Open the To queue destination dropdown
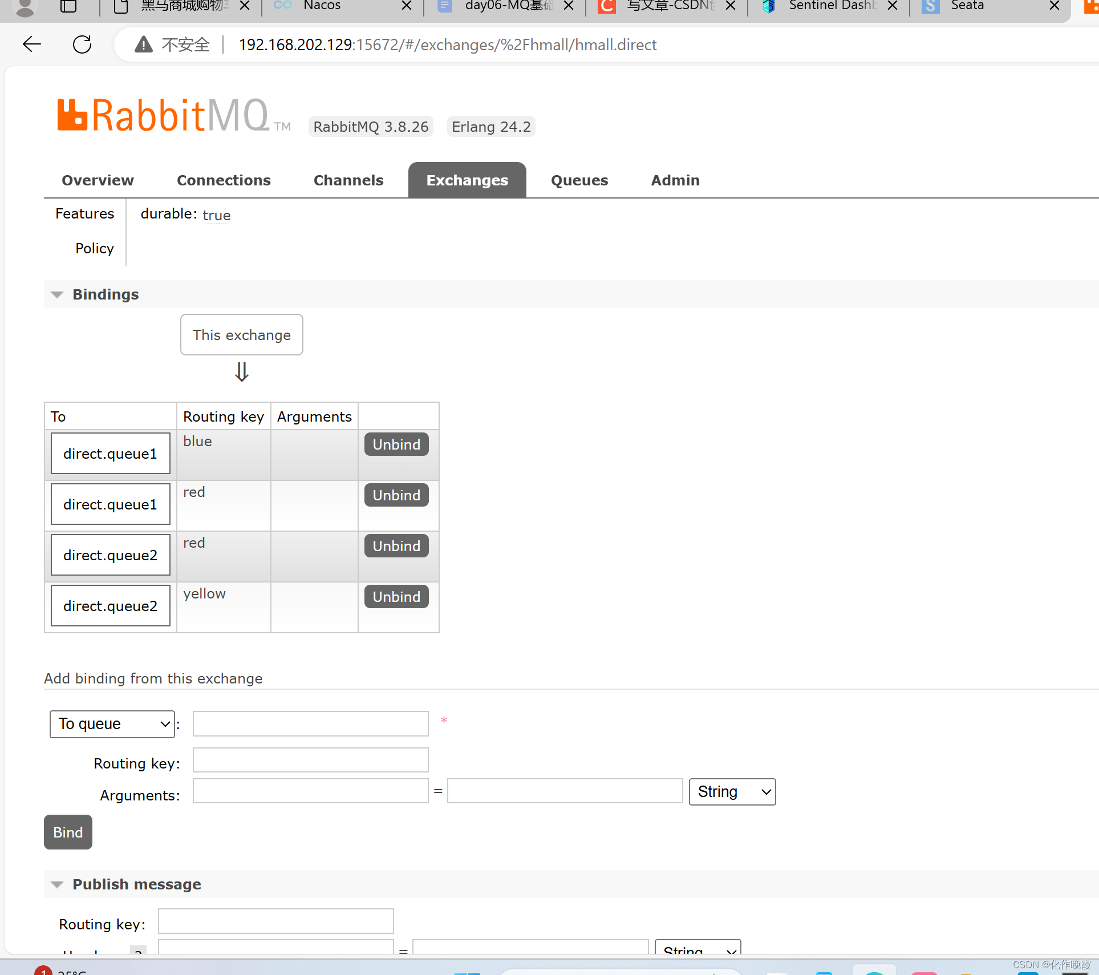 pos(112,724)
